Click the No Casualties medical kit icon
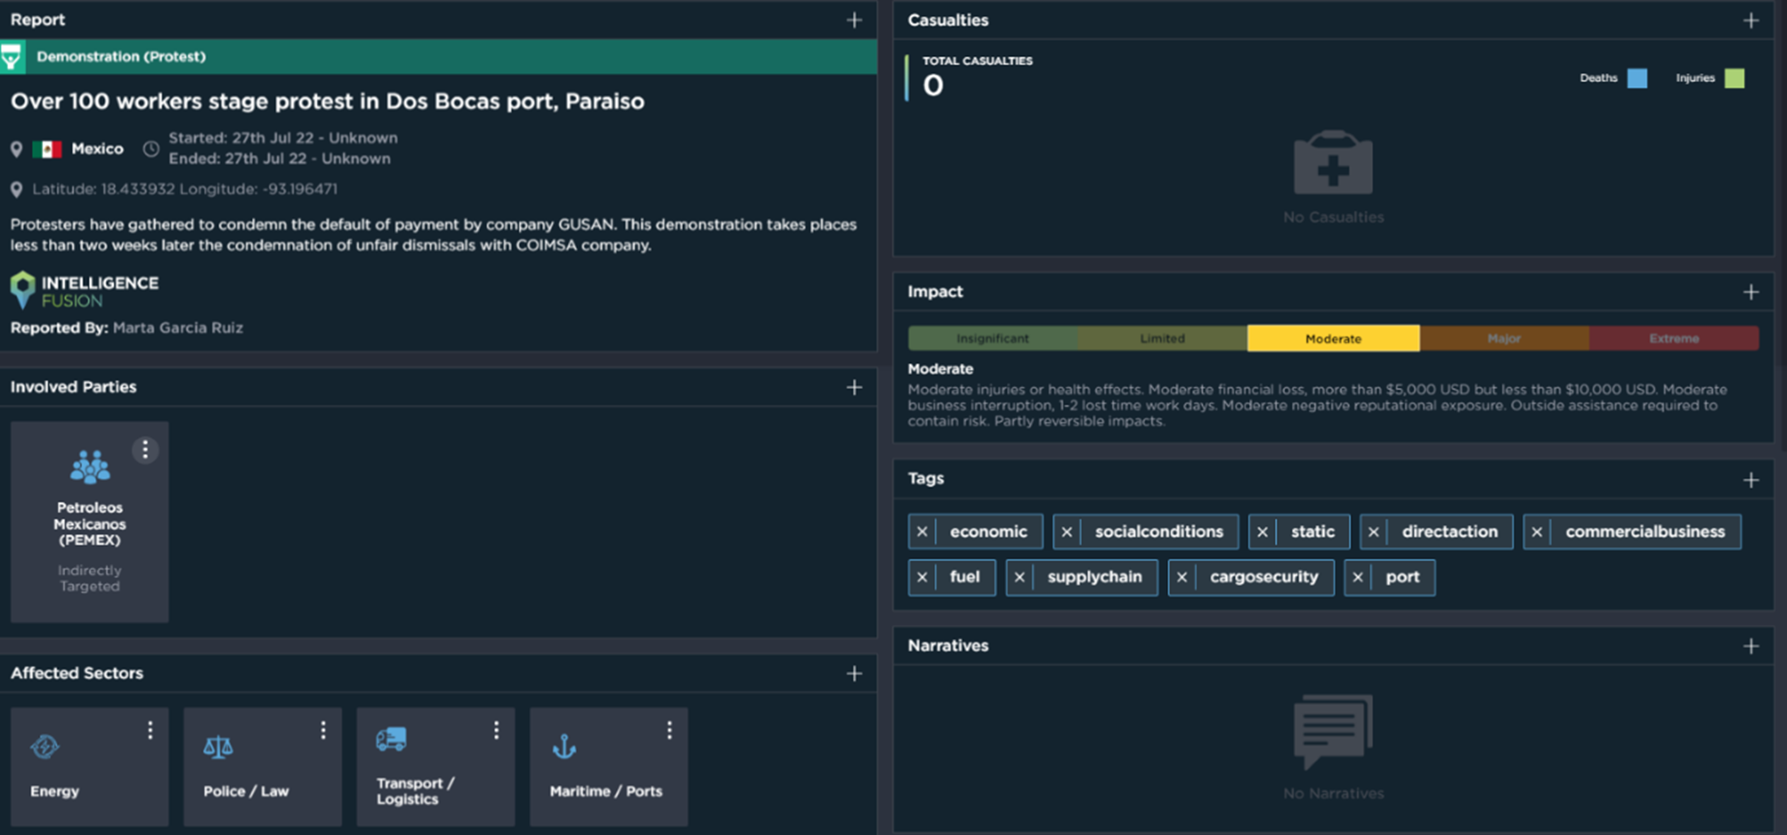Screen dimensions: 1787x835 tap(1332, 163)
